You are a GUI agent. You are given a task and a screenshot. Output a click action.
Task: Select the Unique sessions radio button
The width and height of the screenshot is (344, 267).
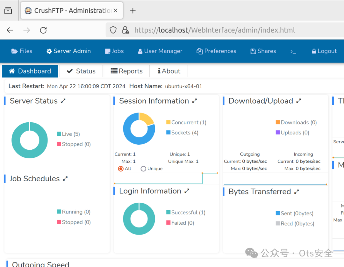click(x=143, y=169)
